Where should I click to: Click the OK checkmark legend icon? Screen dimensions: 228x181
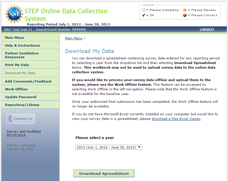click(x=144, y=15)
